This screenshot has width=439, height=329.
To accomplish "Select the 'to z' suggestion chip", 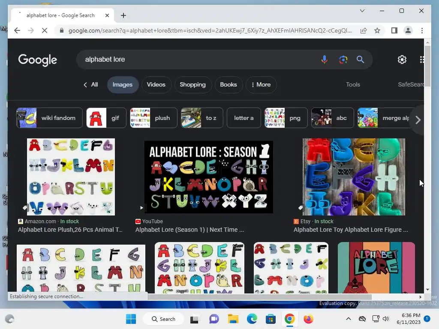I will pyautogui.click(x=202, y=118).
